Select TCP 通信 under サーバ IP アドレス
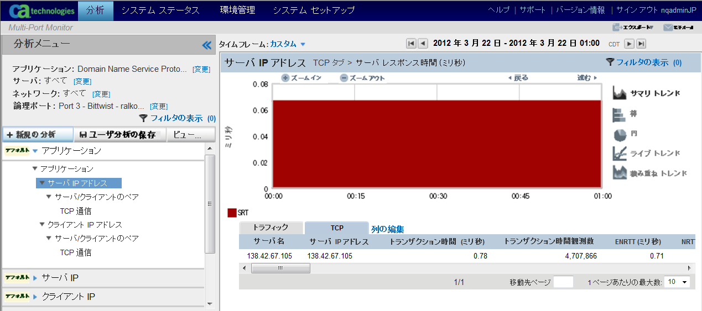This screenshot has height=311, width=702. click(x=76, y=211)
